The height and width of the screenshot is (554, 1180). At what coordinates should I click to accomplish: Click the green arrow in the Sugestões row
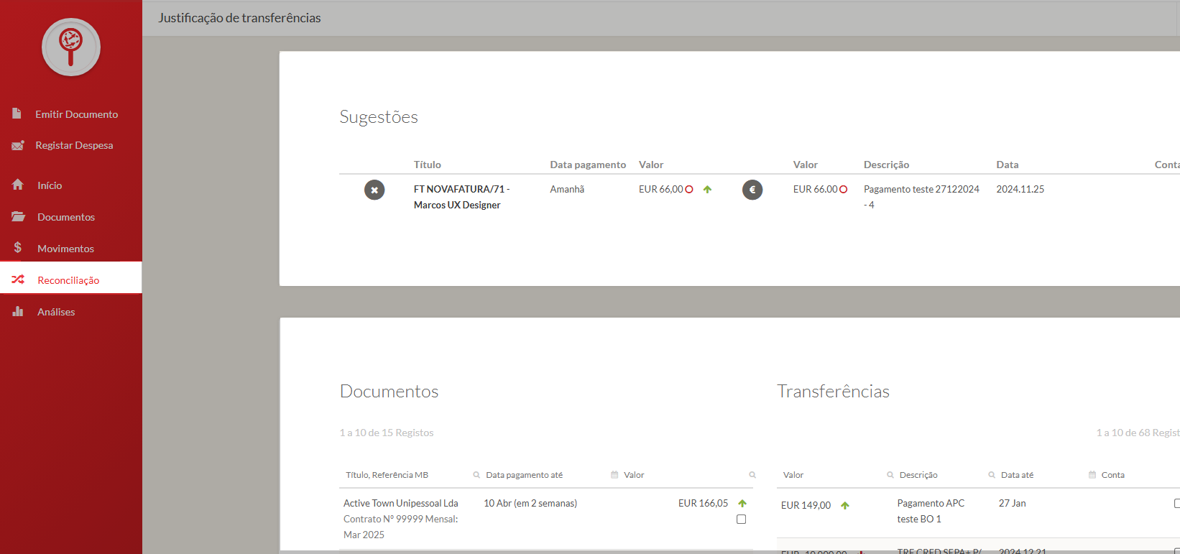click(707, 190)
